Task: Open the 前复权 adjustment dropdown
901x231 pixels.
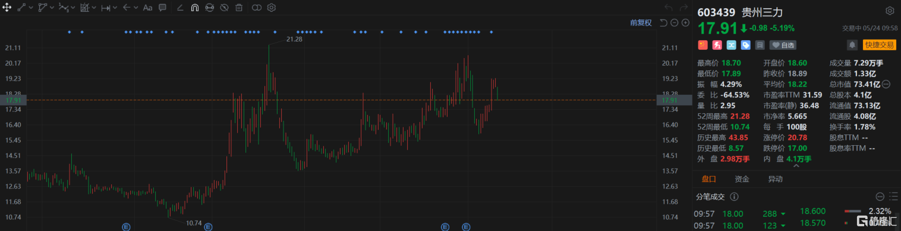Action: 641,23
